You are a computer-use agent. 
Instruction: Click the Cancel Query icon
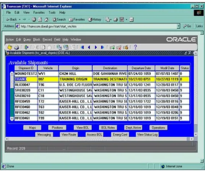coord(73,47)
